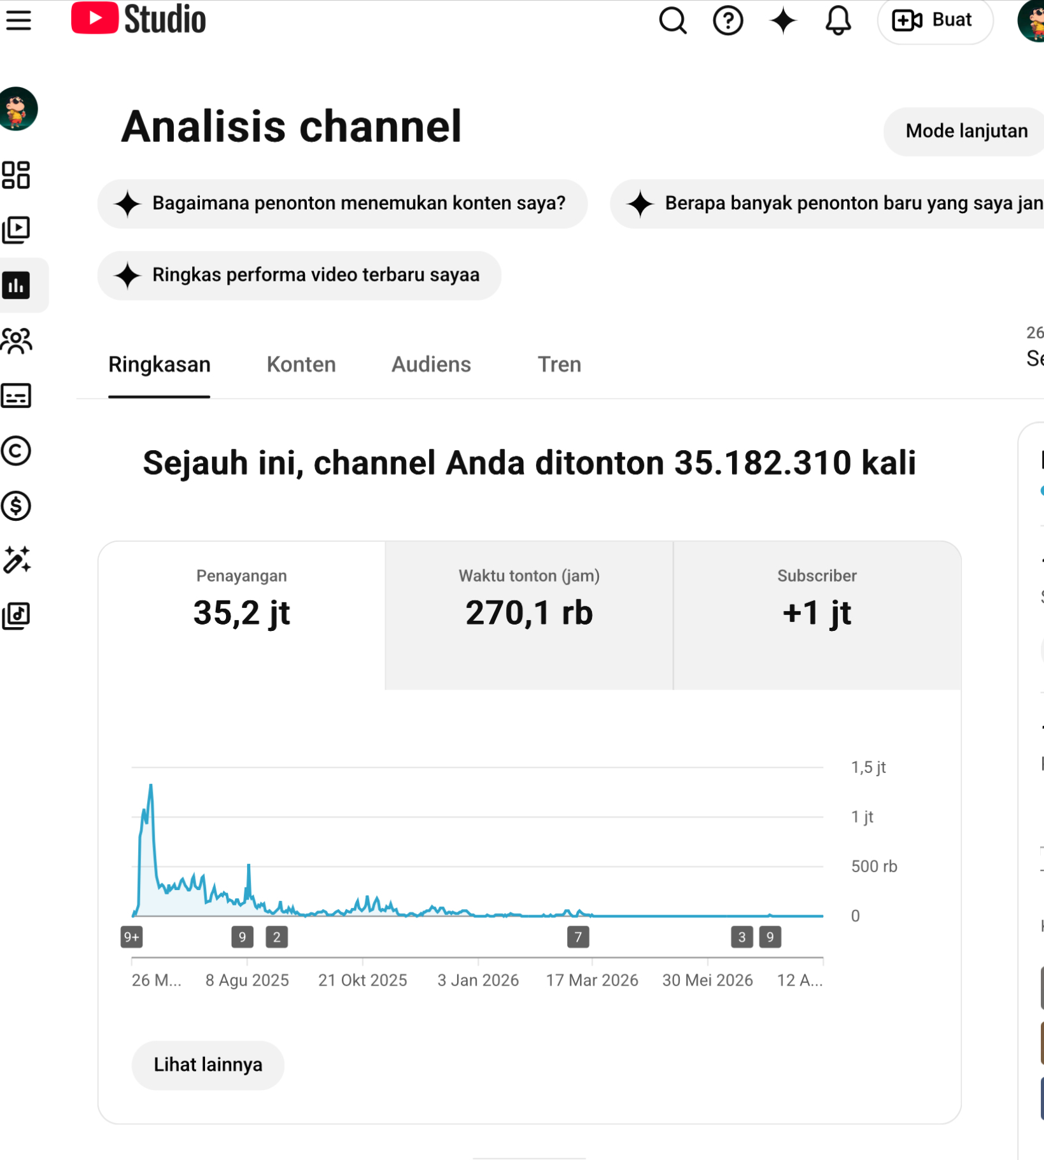Click the Lihat lainnya button
The width and height of the screenshot is (1044, 1160).
208,1065
